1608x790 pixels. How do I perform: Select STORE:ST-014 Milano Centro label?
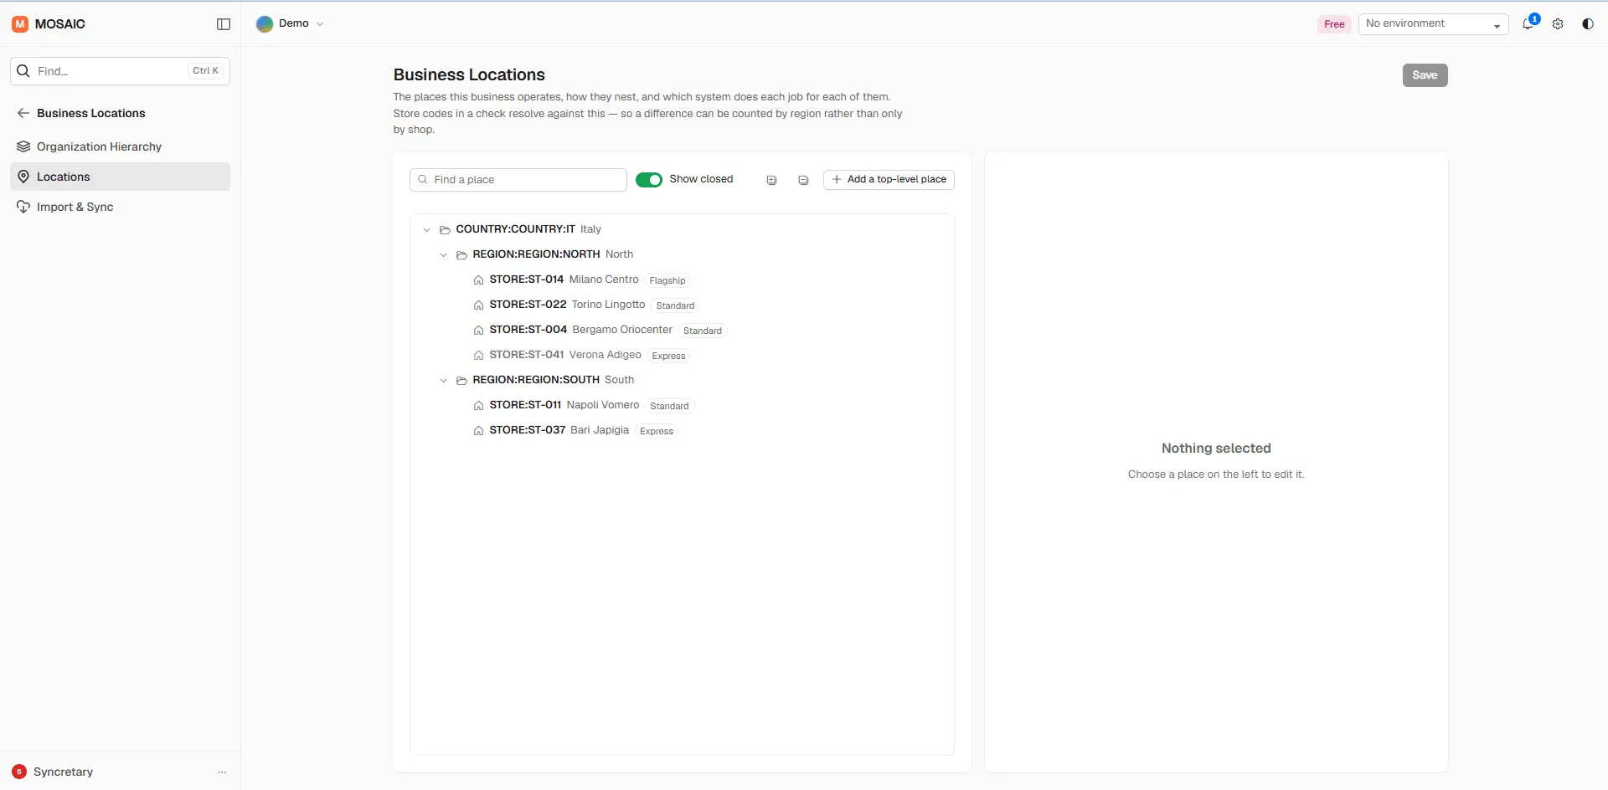[564, 280]
